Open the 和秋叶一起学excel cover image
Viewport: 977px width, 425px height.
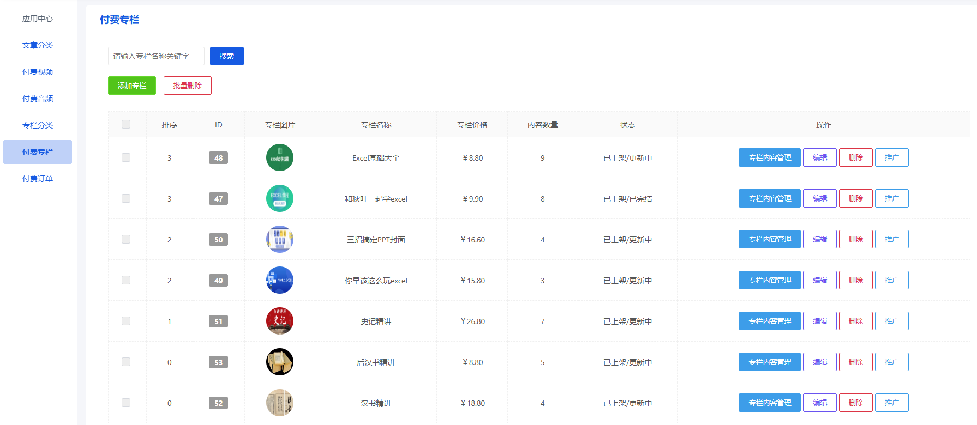coord(279,198)
